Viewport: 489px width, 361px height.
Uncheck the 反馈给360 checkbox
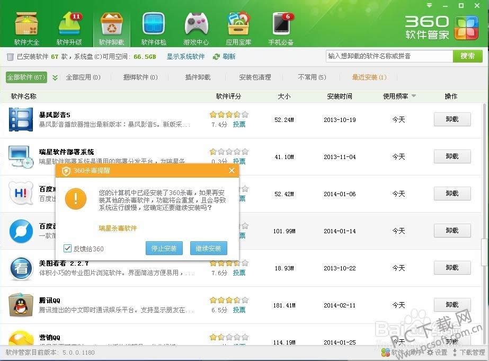(x=67, y=249)
